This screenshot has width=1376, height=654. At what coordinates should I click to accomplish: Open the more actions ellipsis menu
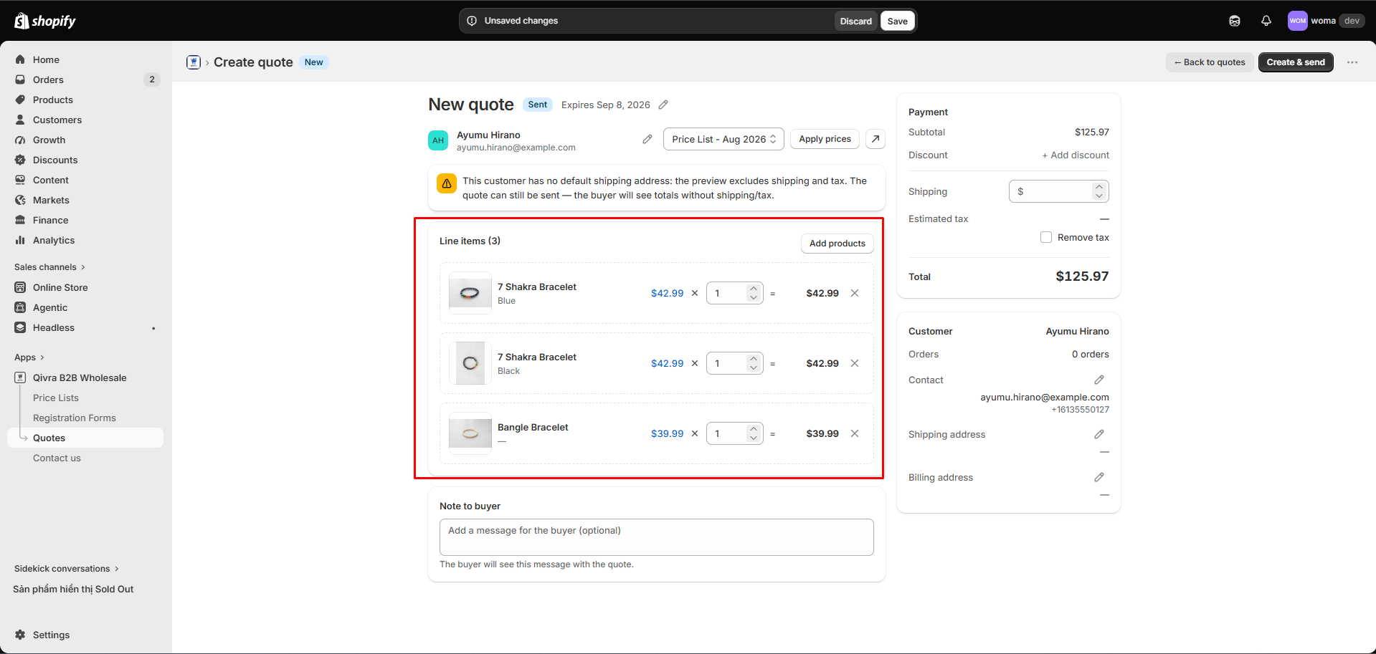tap(1352, 62)
